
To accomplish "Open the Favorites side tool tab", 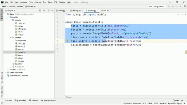I will point(2,92).
